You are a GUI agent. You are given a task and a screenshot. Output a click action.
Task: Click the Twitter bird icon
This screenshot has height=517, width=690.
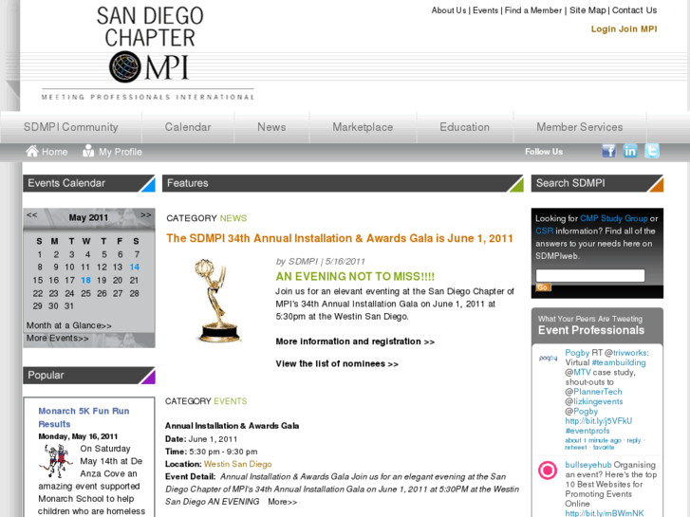[x=652, y=151]
